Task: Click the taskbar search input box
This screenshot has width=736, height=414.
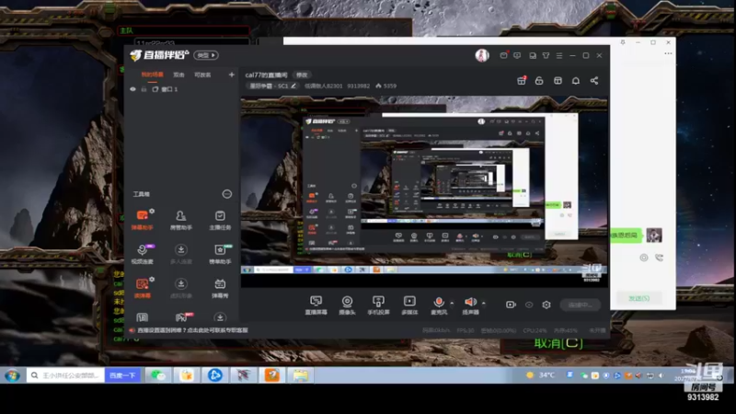Action: [65, 375]
